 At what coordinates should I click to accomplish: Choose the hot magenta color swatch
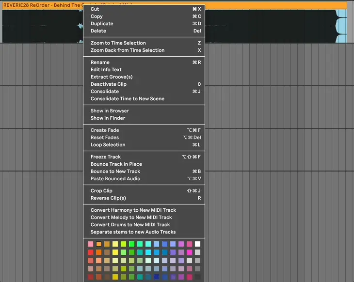190,252
